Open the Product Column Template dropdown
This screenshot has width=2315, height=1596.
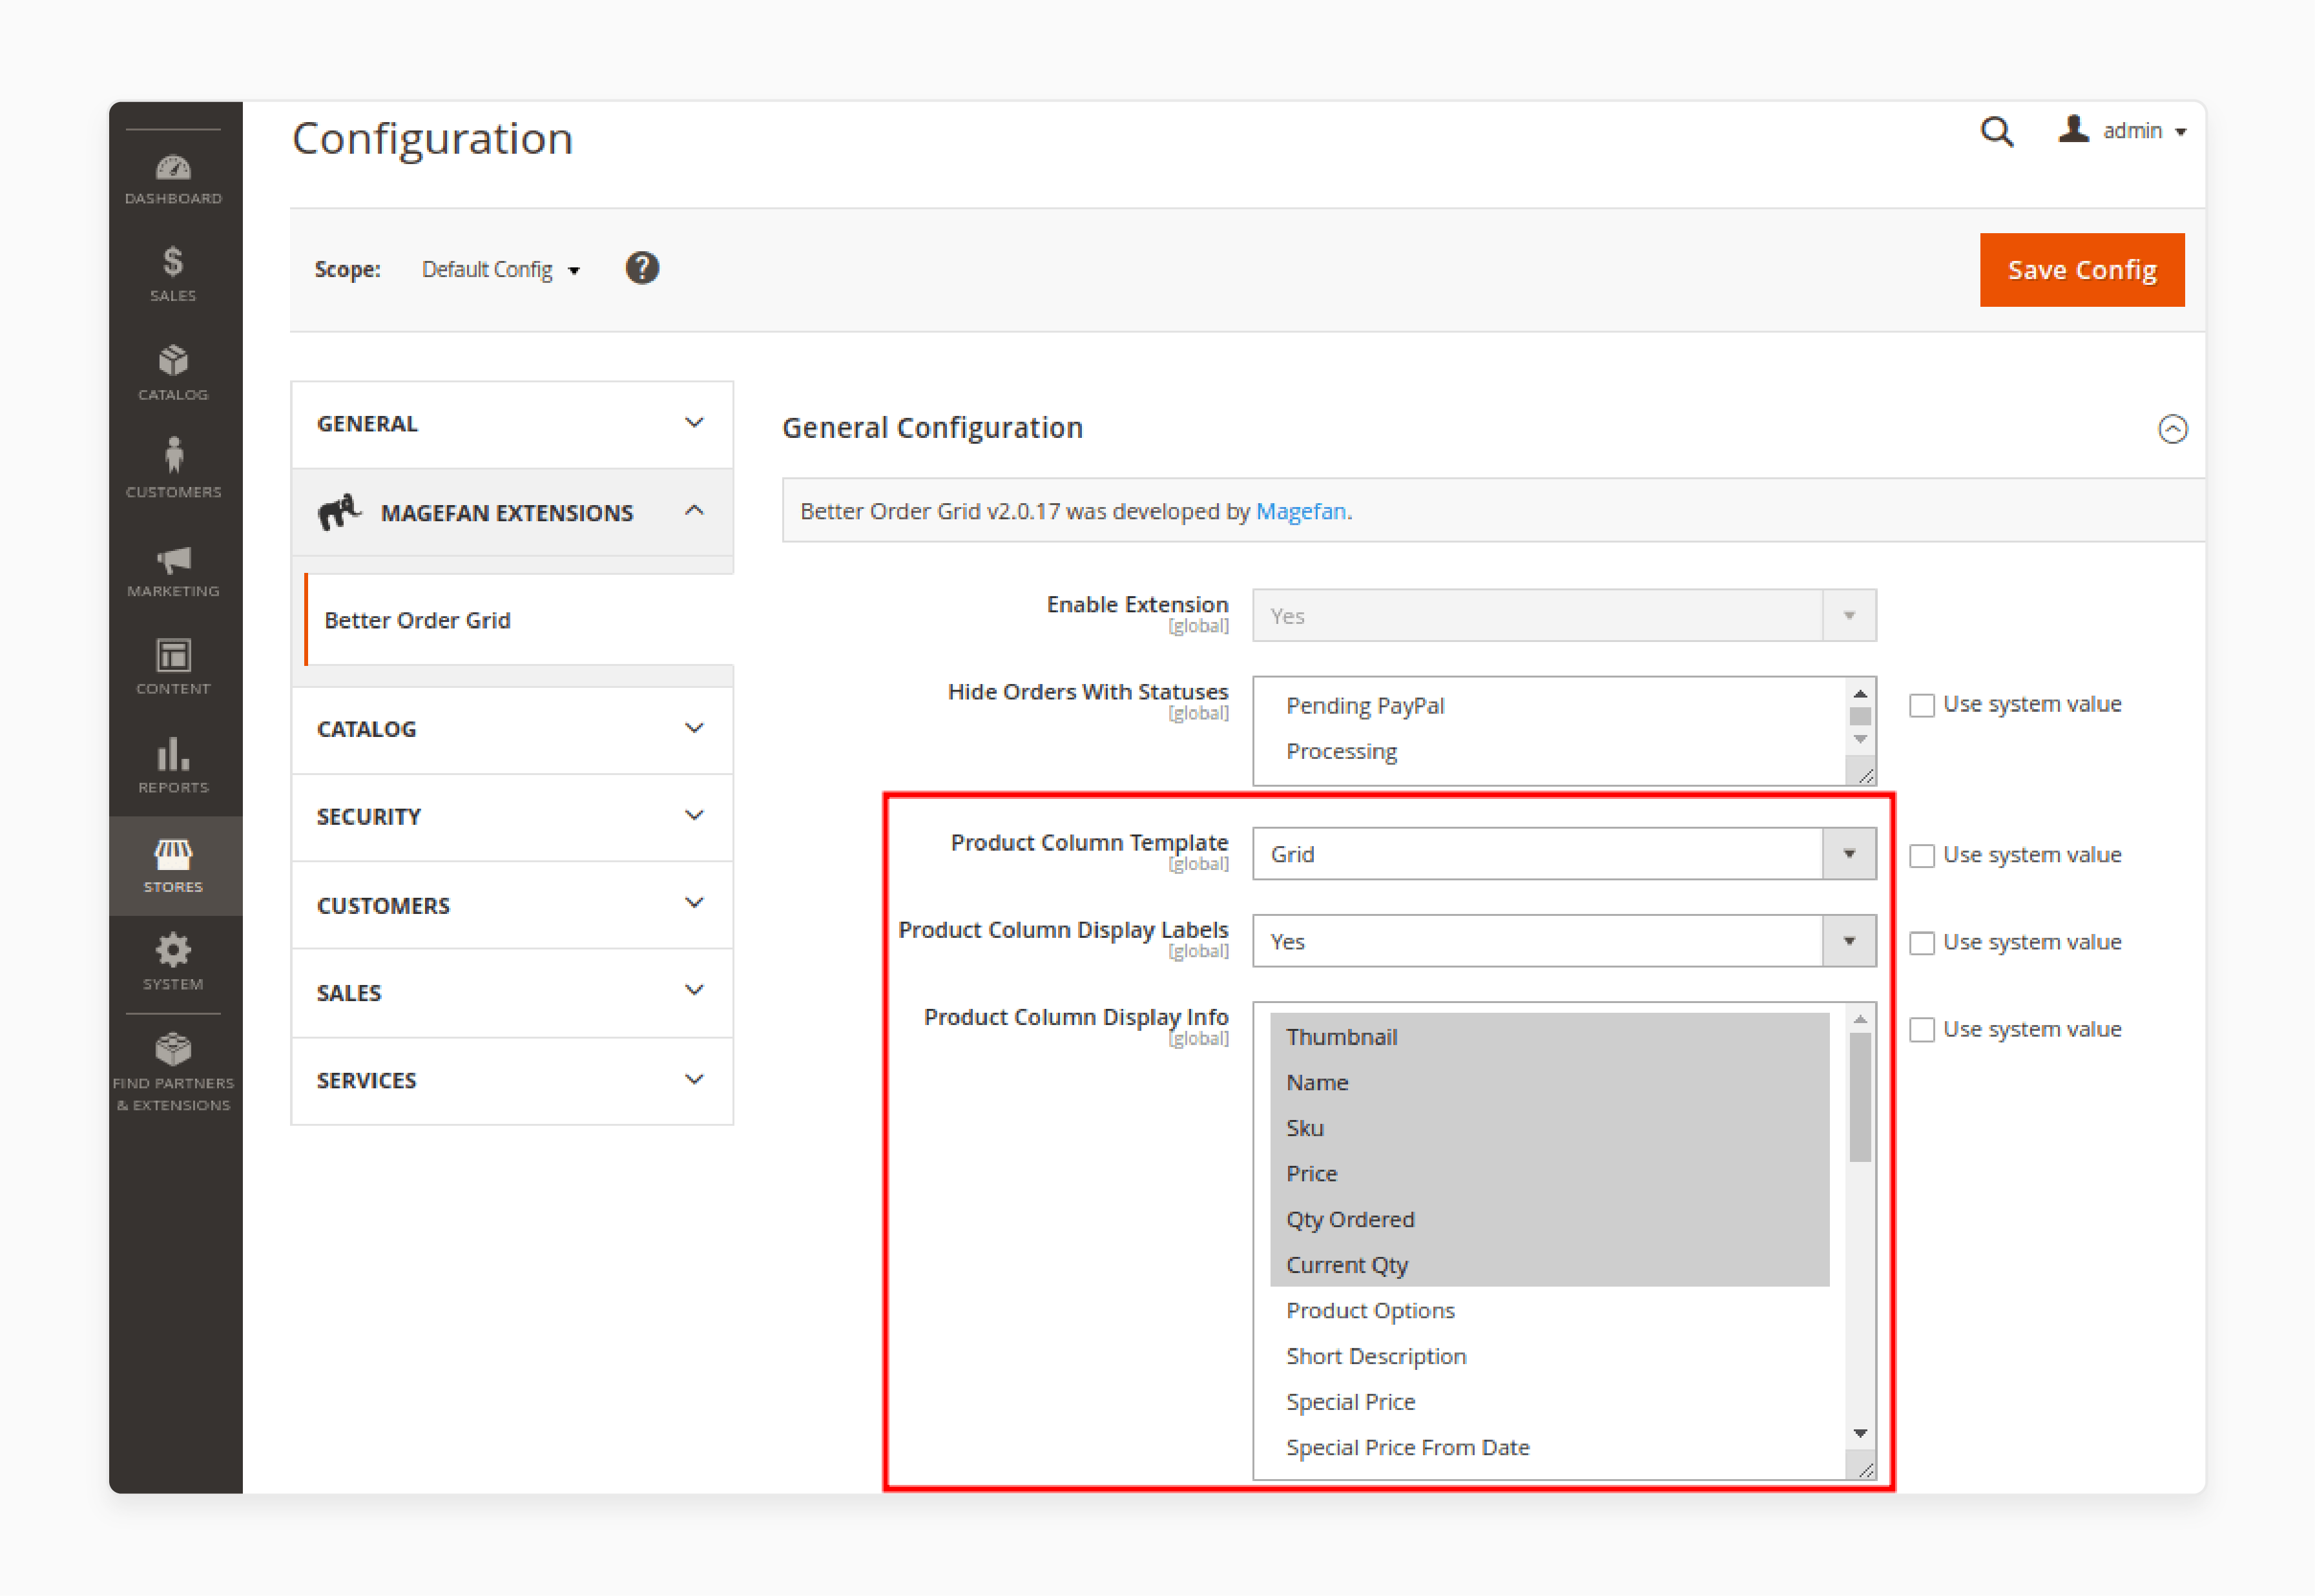(1564, 853)
